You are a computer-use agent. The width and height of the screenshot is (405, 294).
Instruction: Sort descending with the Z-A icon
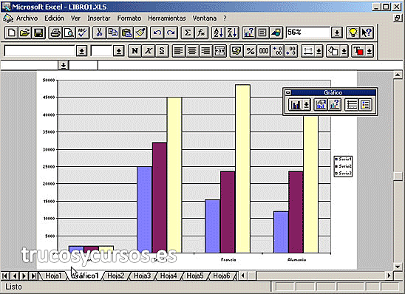click(231, 33)
